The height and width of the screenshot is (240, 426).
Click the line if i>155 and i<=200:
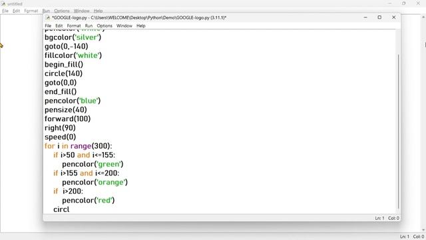coord(86,173)
